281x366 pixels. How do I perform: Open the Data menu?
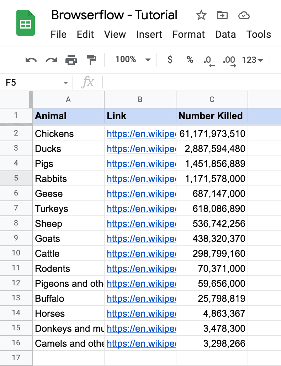coord(226,35)
